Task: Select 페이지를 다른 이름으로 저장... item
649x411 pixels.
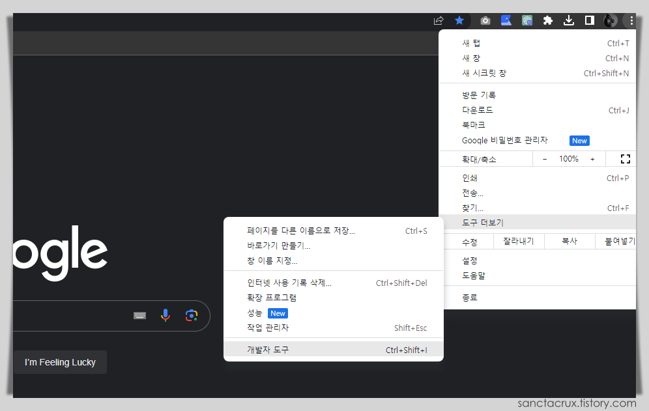Action: (334, 231)
